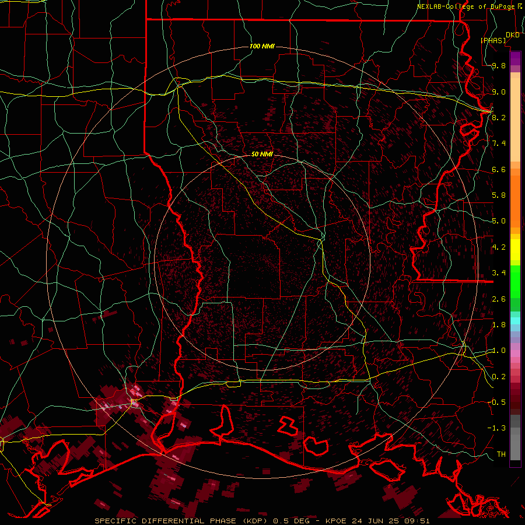
Task: Click the 4.2 value on color scale
Action: pyautogui.click(x=499, y=247)
